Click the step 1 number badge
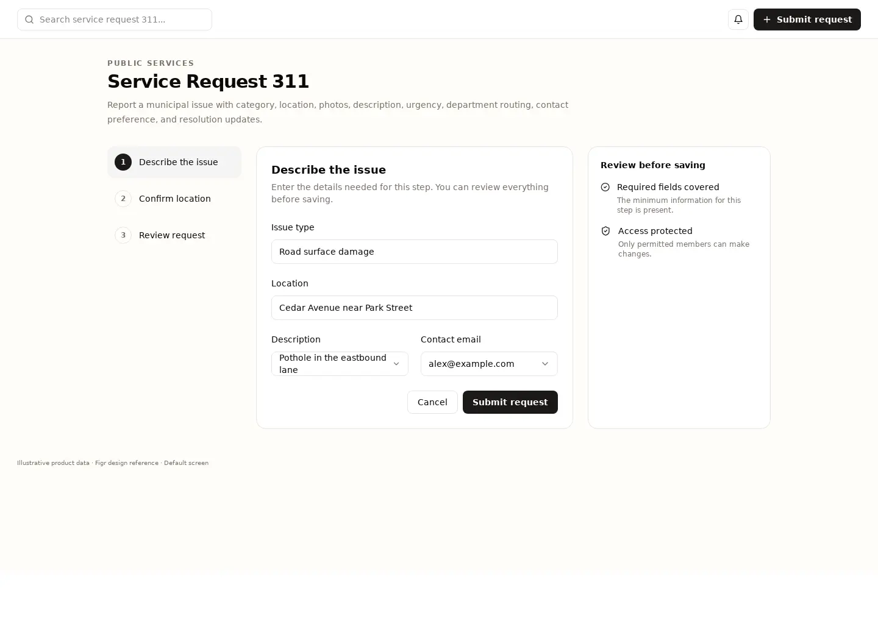The width and height of the screenshot is (878, 624). click(x=123, y=162)
